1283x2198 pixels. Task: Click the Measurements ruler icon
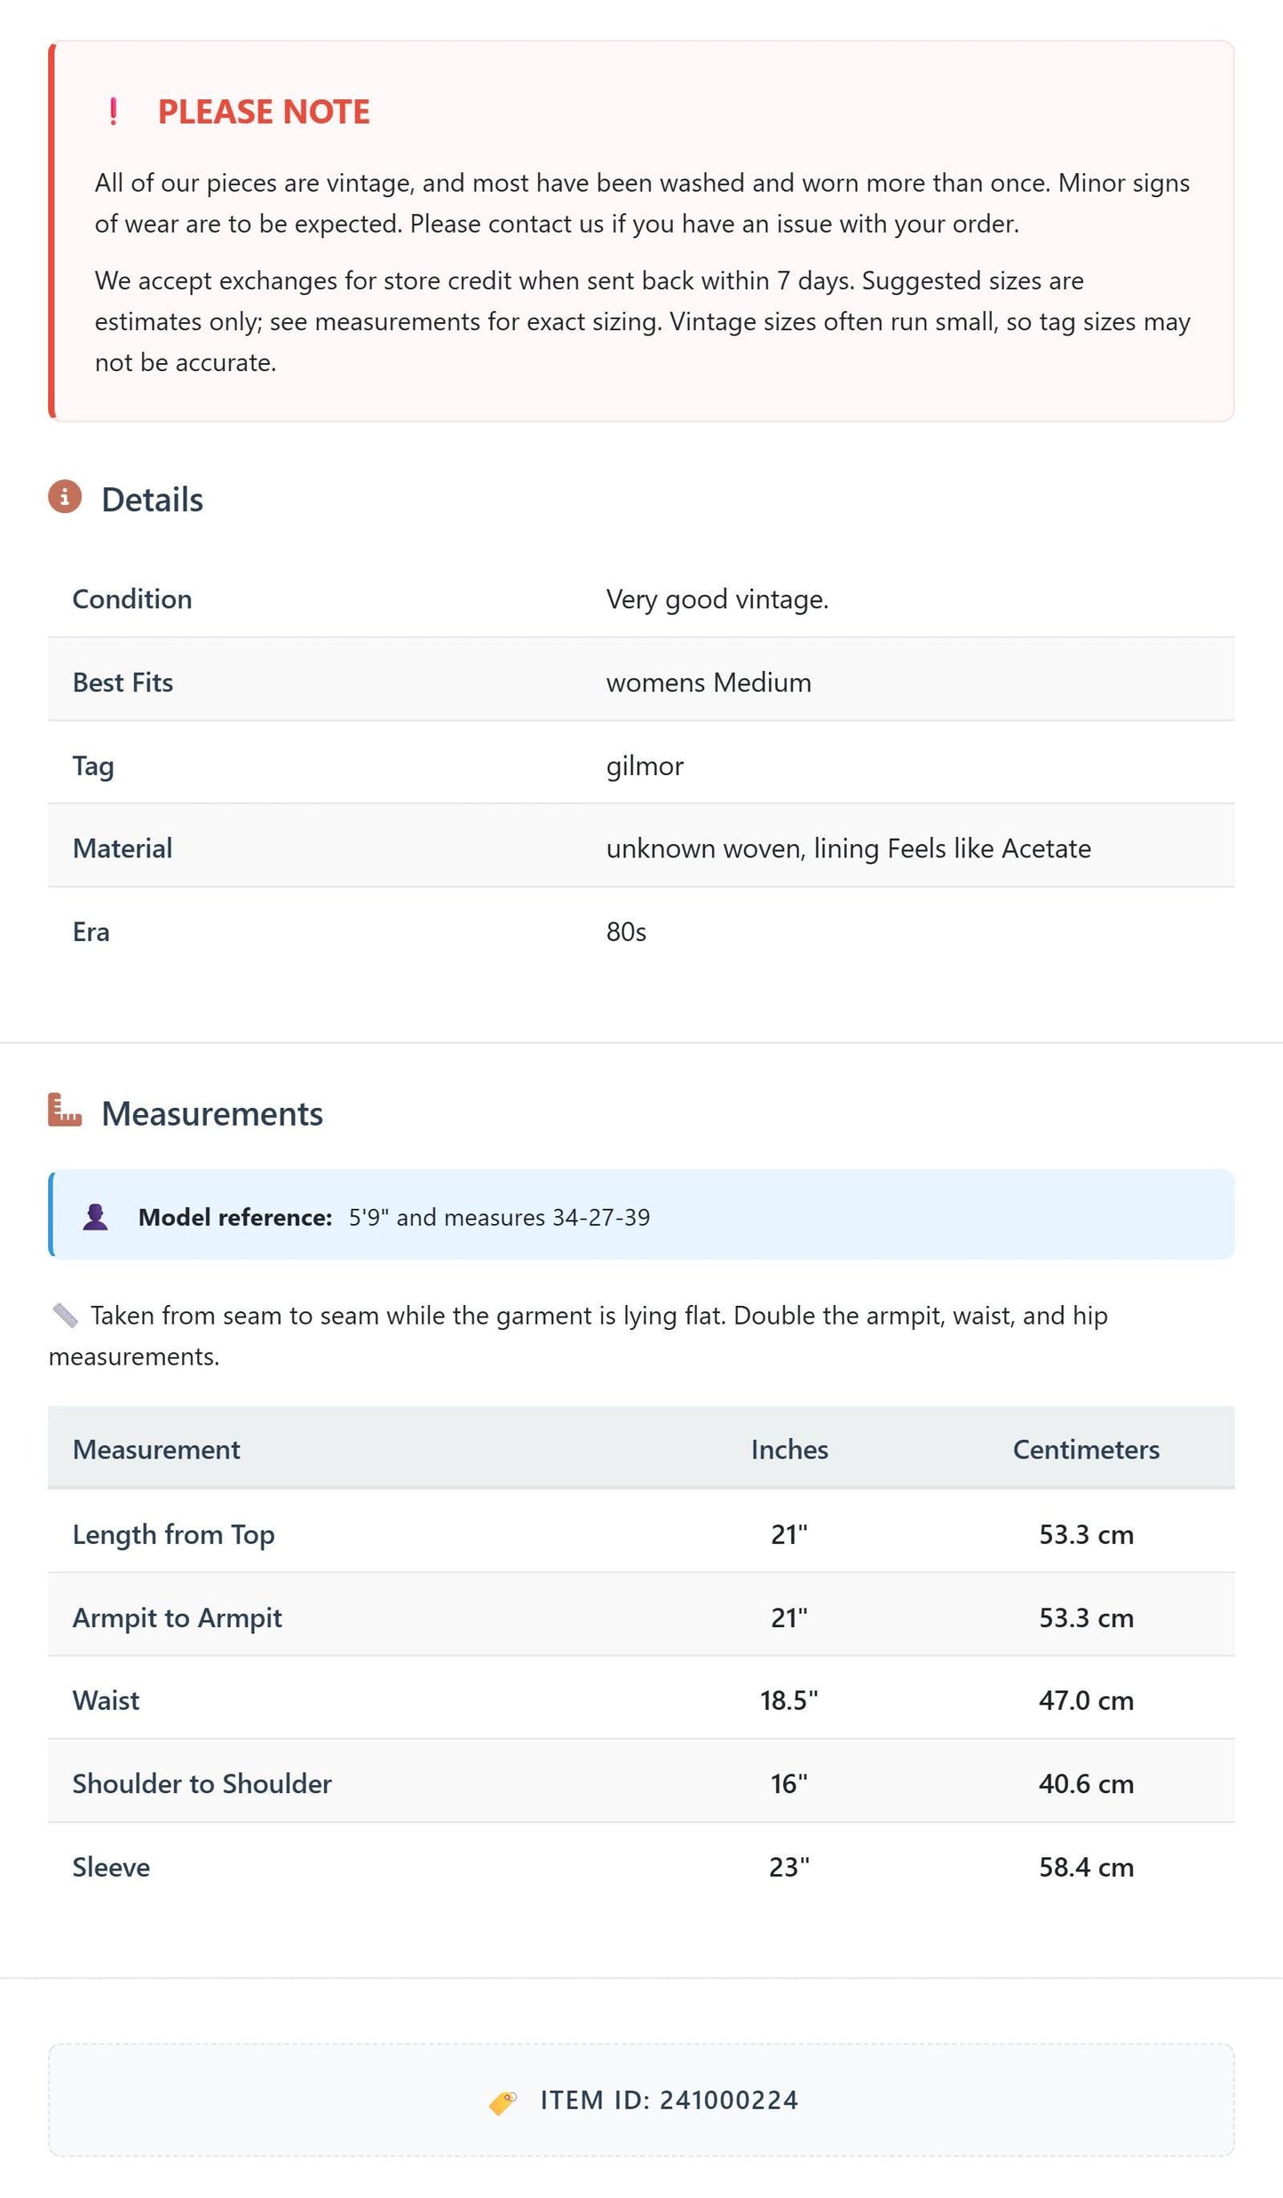[65, 1111]
